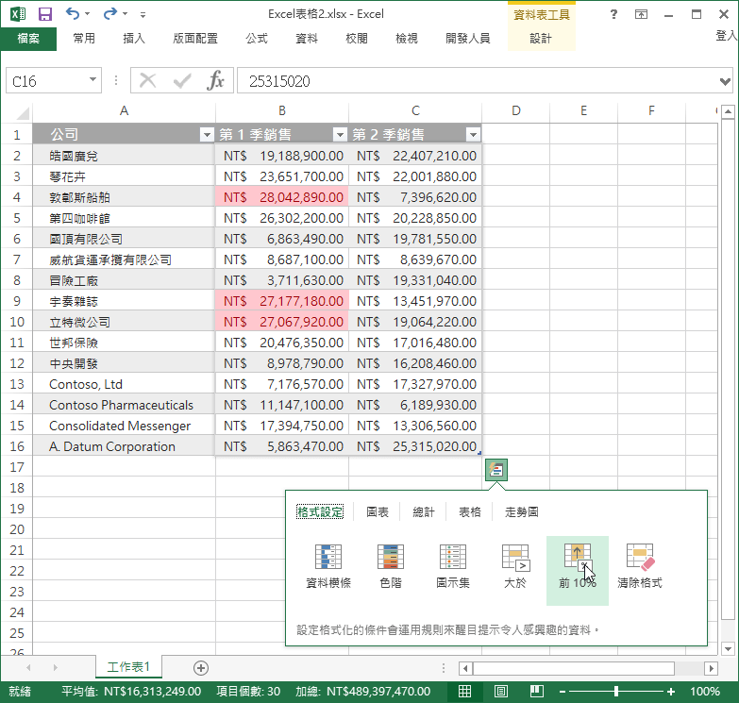Click the 登入 sign-in link
This screenshot has height=703, width=739.
click(727, 35)
